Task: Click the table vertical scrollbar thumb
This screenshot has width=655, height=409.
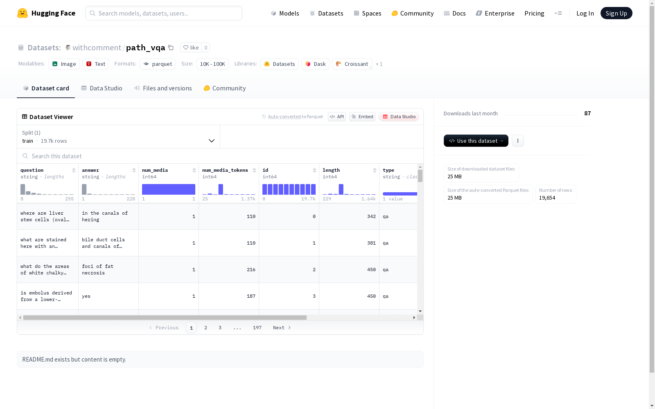Action: (x=420, y=176)
